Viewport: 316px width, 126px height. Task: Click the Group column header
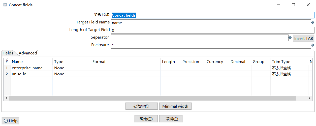pyautogui.click(x=261, y=61)
